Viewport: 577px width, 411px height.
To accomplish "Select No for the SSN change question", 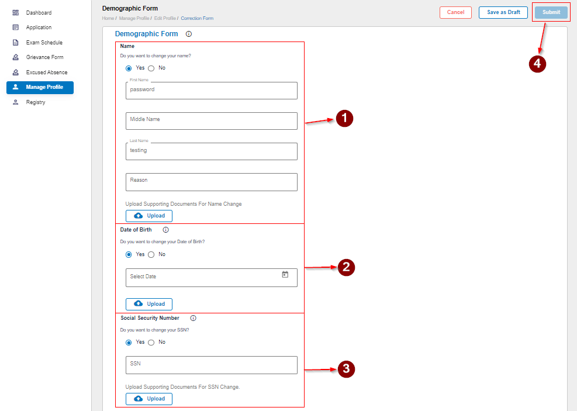I will click(151, 342).
